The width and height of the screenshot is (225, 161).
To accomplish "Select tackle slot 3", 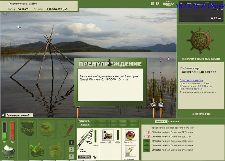I will tap(71, 157).
